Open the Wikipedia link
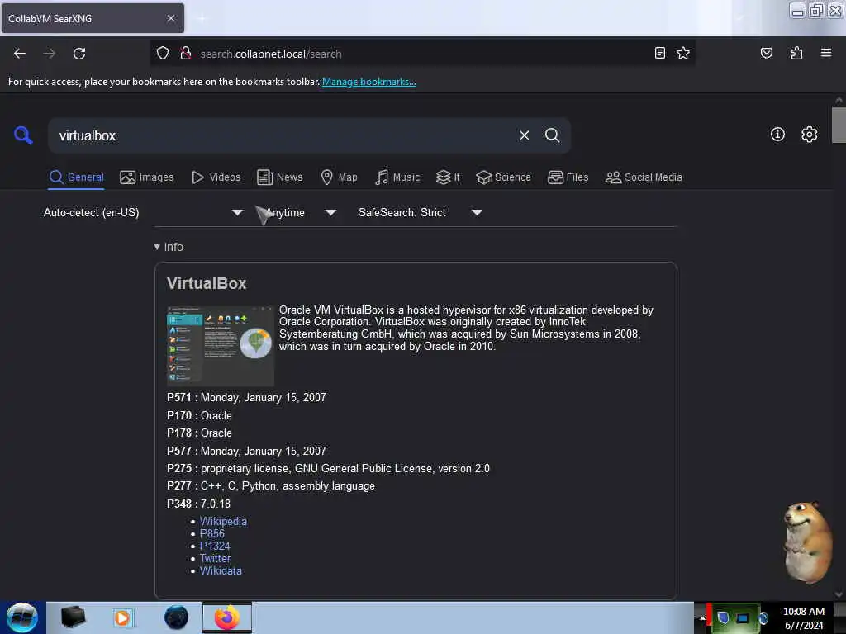 pos(223,522)
